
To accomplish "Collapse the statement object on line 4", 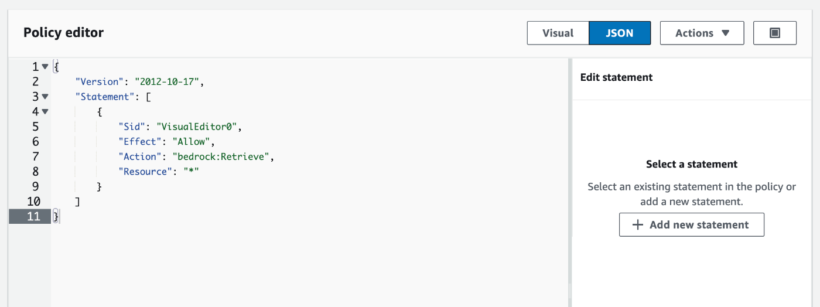I will tap(45, 111).
